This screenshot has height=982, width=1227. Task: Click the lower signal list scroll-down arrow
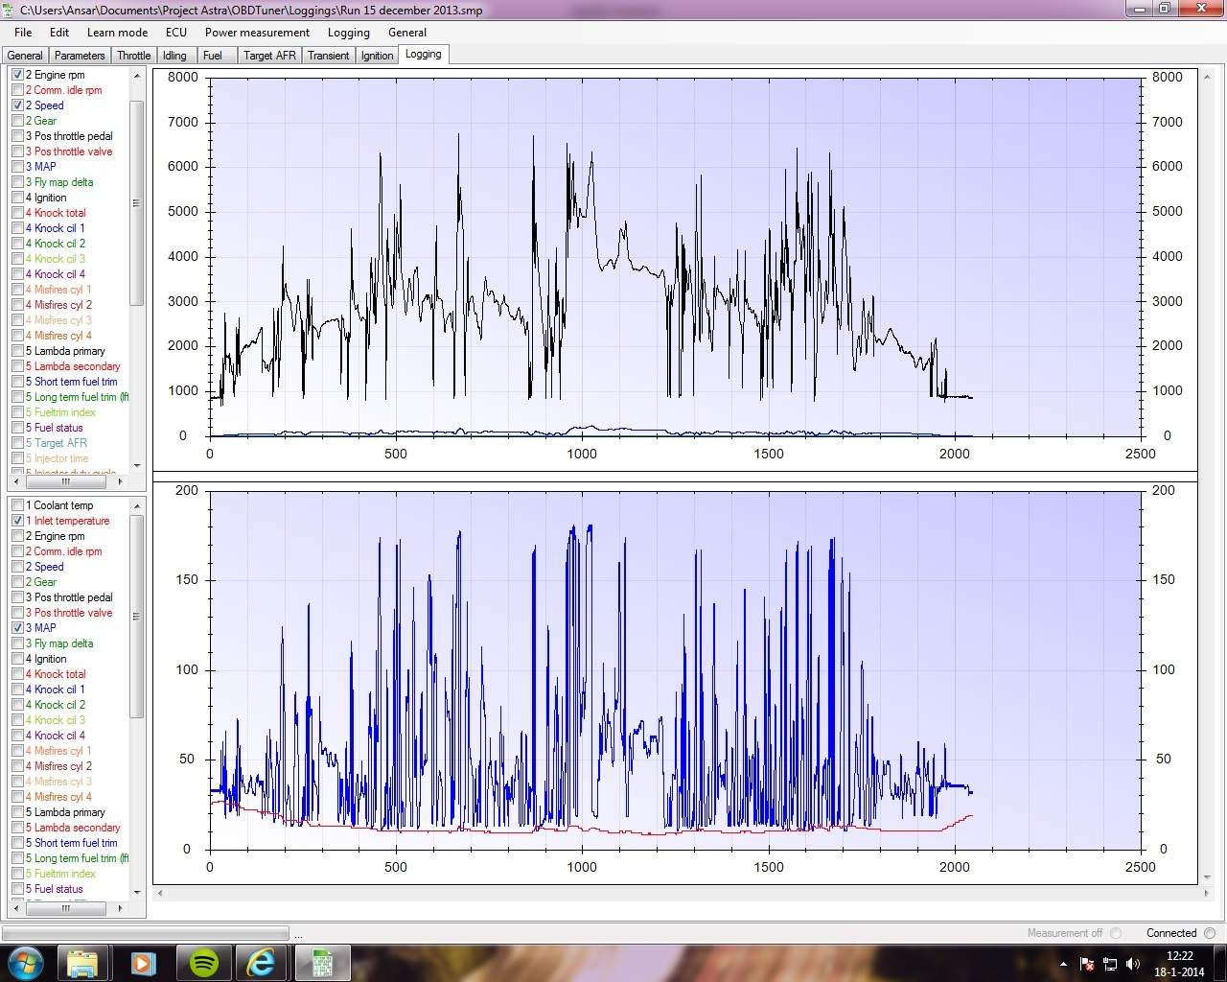(x=136, y=893)
